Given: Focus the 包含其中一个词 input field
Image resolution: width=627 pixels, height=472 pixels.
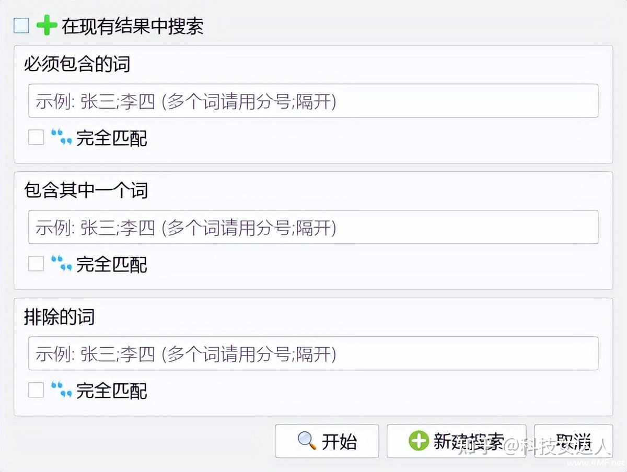Looking at the screenshot, I should (x=313, y=227).
